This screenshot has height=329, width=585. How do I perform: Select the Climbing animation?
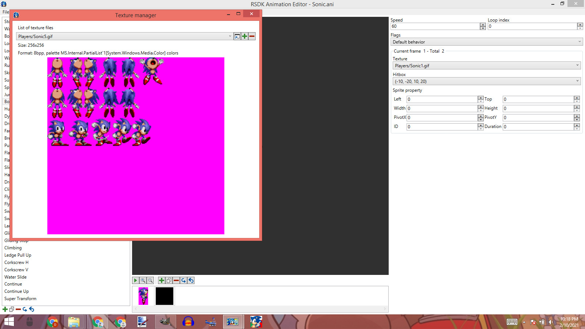click(x=13, y=248)
